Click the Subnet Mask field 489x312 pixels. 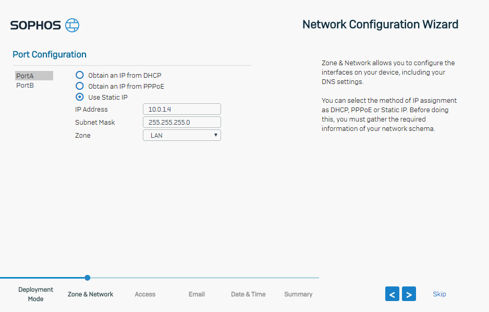(182, 122)
